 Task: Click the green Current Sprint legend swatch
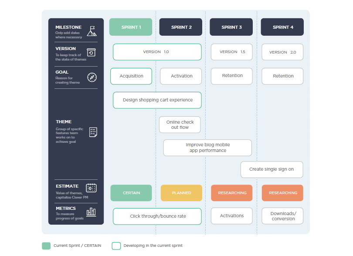(x=46, y=246)
